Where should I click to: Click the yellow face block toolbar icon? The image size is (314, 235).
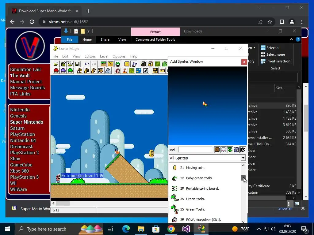(x=127, y=64)
